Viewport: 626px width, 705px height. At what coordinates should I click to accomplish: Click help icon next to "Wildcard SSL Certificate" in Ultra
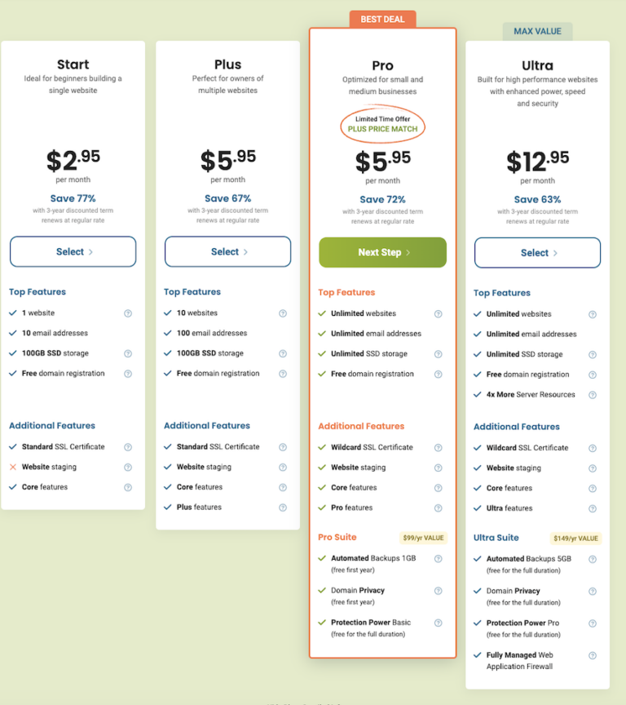(593, 447)
